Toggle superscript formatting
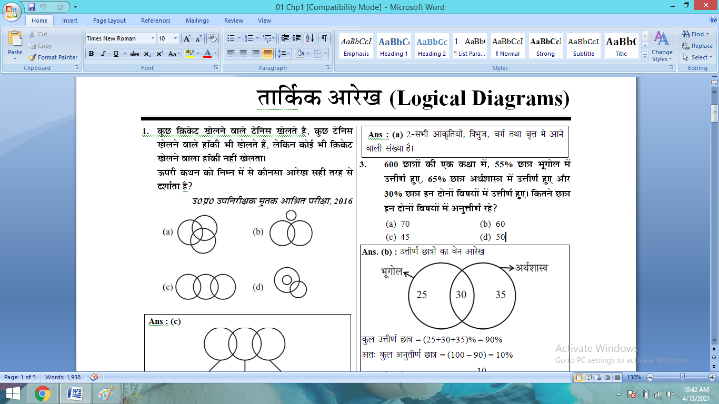Screen dimensions: 719x404 (159, 54)
